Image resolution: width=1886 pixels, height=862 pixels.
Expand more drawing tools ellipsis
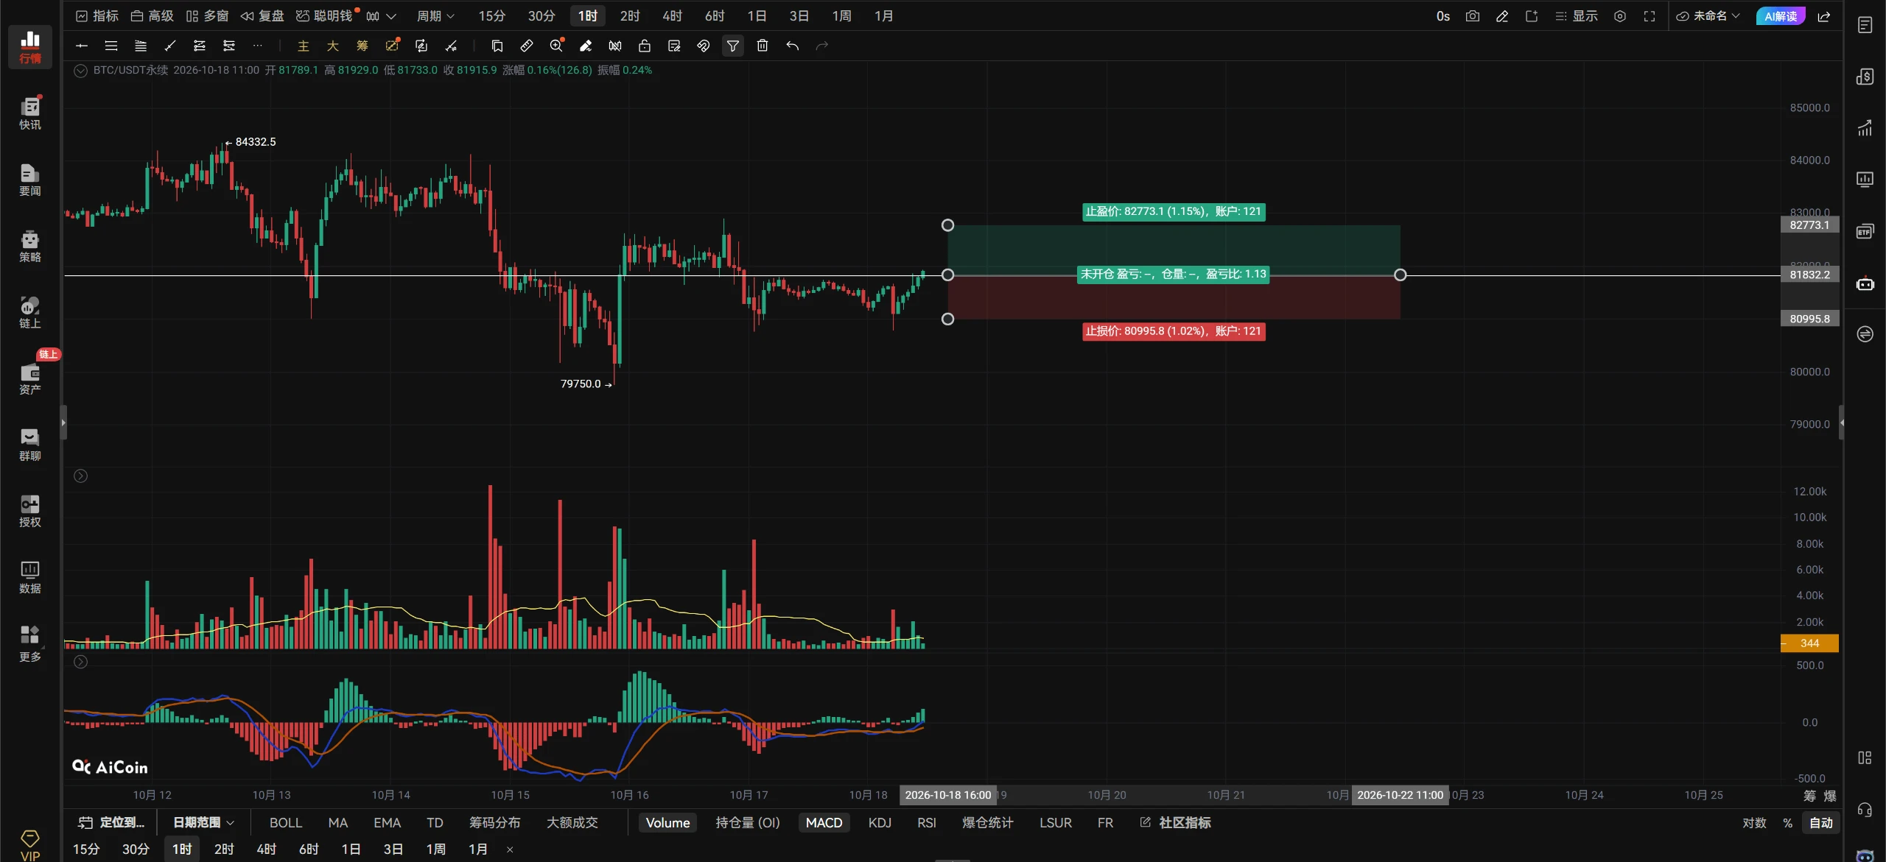pos(257,46)
